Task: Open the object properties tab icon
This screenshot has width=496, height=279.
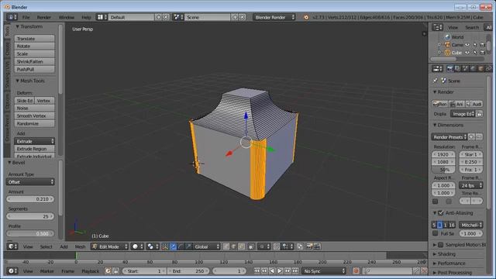Action: pos(480,68)
